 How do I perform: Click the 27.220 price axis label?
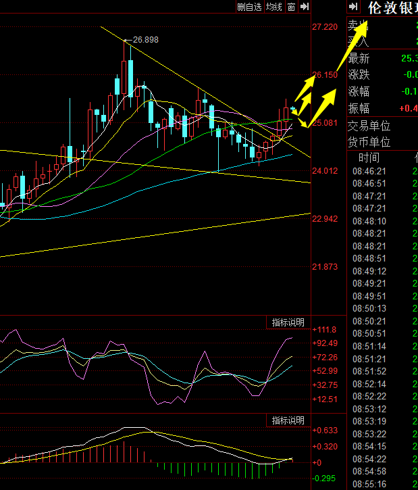point(325,27)
